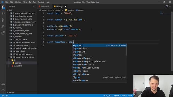Image resolution: width=173 pixels, height=97 pixels.
Task: Select param keyword suggestion
Action: tap(100, 55)
